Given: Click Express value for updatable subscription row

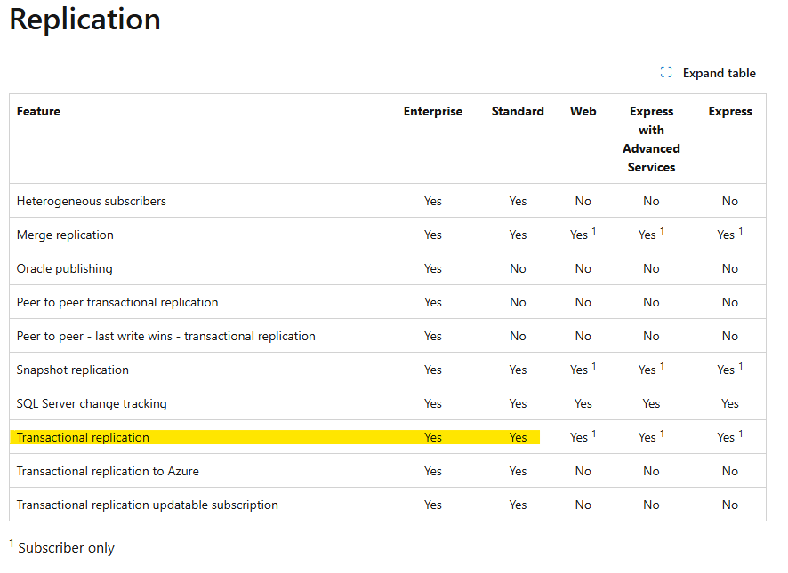Looking at the screenshot, I should pyautogui.click(x=730, y=505).
